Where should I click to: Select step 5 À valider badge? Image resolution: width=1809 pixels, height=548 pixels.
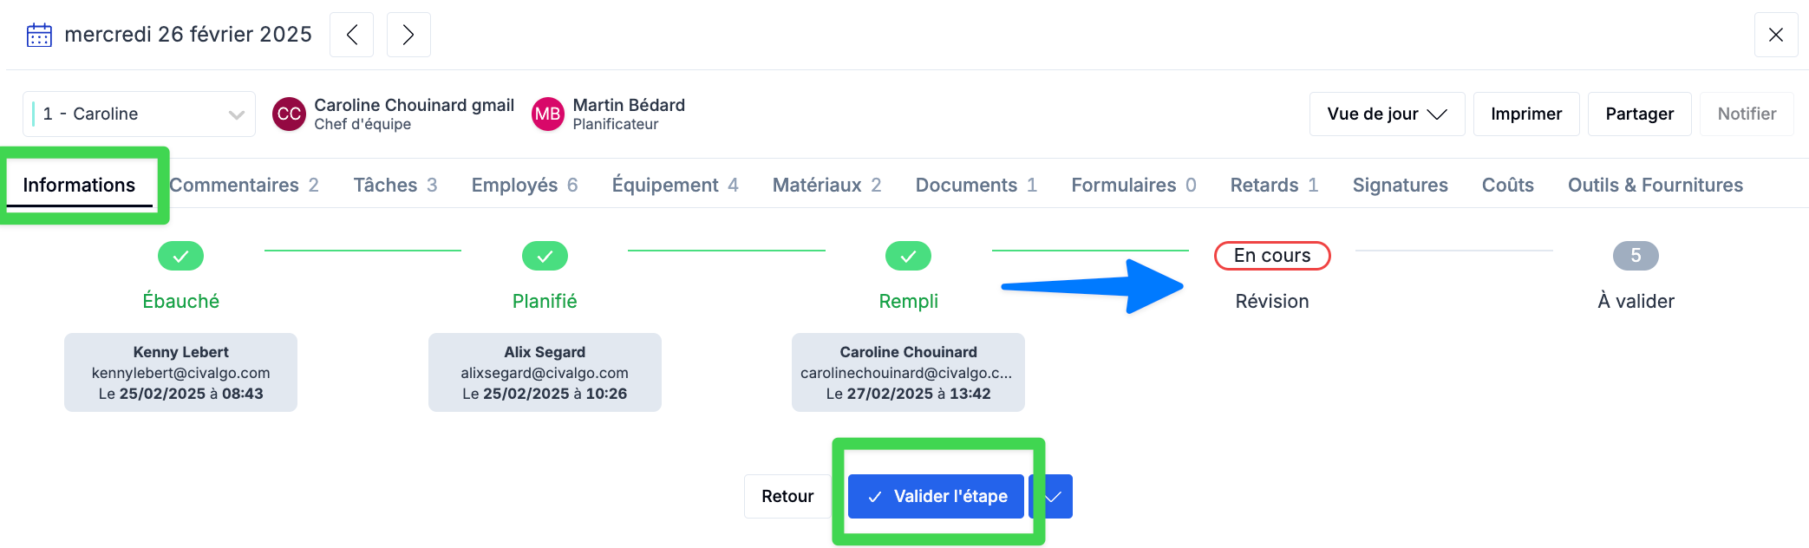point(1636,256)
